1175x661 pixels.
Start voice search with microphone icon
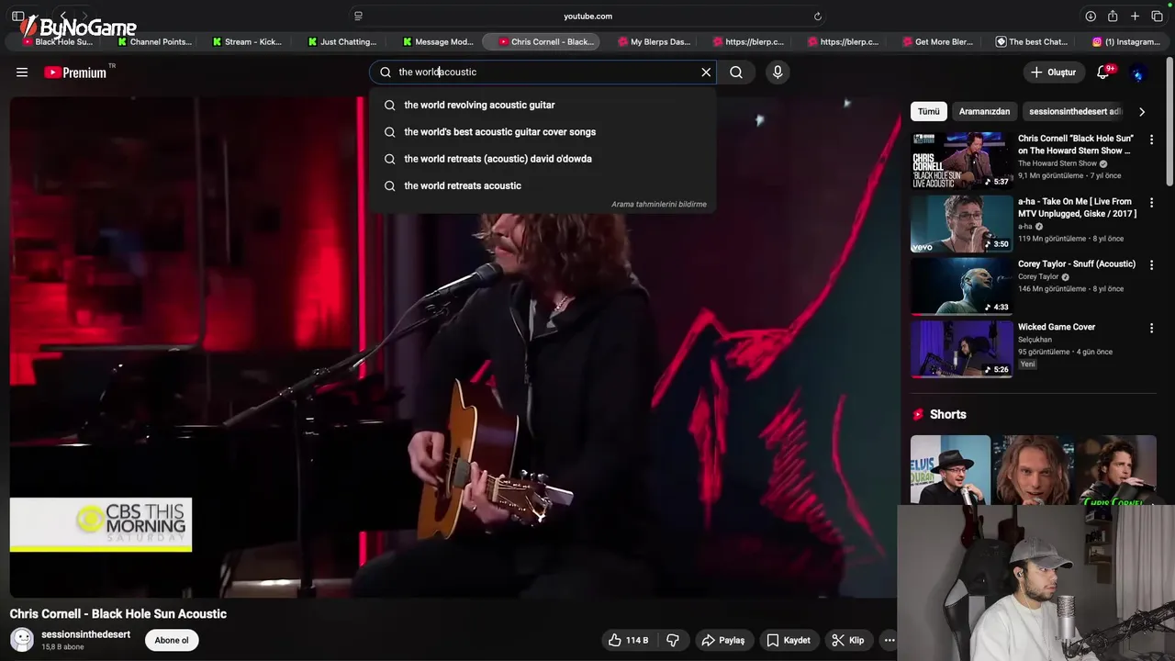pyautogui.click(x=778, y=72)
